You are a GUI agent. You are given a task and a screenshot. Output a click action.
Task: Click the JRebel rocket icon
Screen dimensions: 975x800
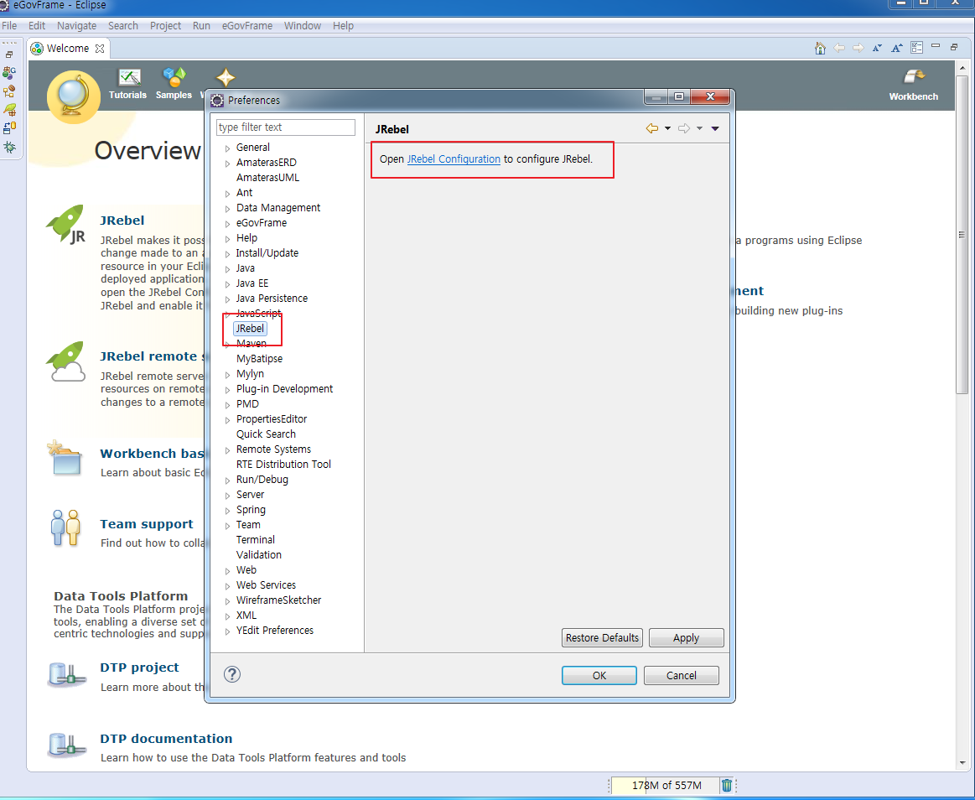[66, 224]
